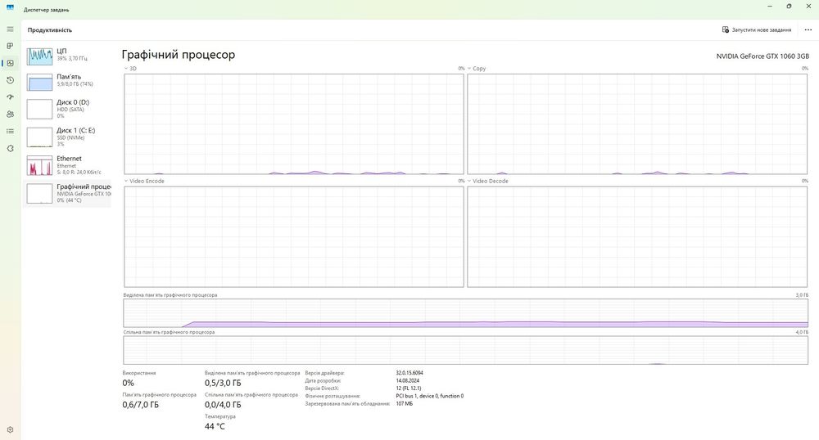Image resolution: width=819 pixels, height=440 pixels.
Task: Open the Users page icon in sidebar
Action: click(10, 114)
